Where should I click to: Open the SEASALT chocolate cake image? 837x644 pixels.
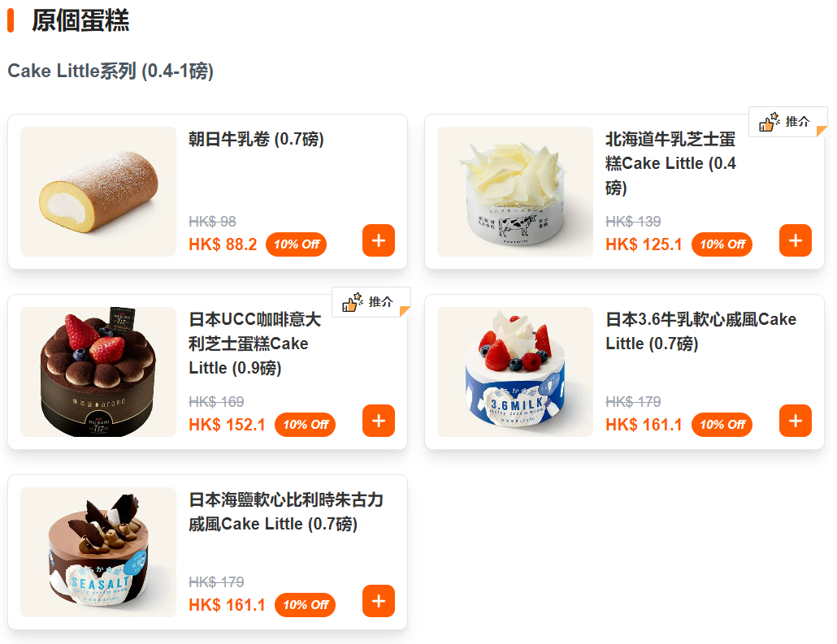pos(98,552)
